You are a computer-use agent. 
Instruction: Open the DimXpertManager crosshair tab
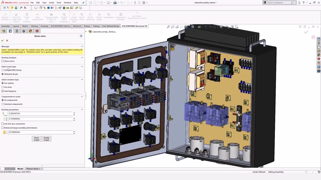pyautogui.click(x=24, y=31)
